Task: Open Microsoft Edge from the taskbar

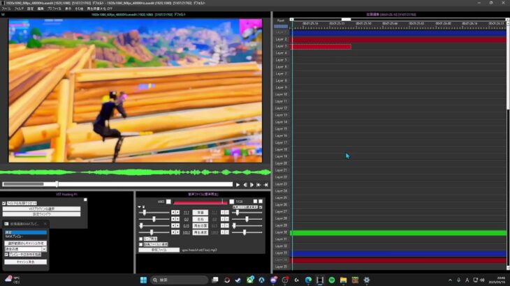Action: tap(308, 280)
